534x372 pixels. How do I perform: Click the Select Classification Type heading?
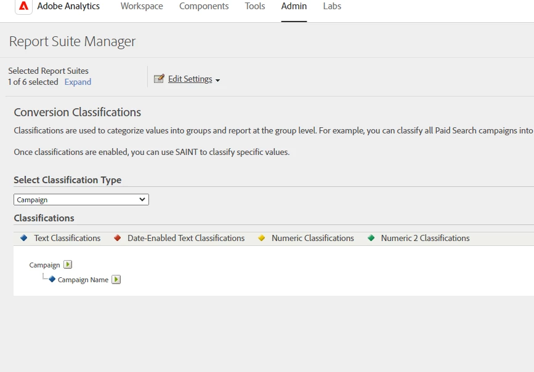coord(67,180)
